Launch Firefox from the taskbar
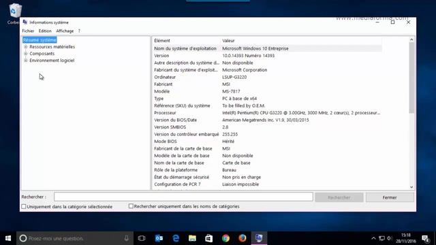This screenshot has height=245, width=436. point(243,238)
